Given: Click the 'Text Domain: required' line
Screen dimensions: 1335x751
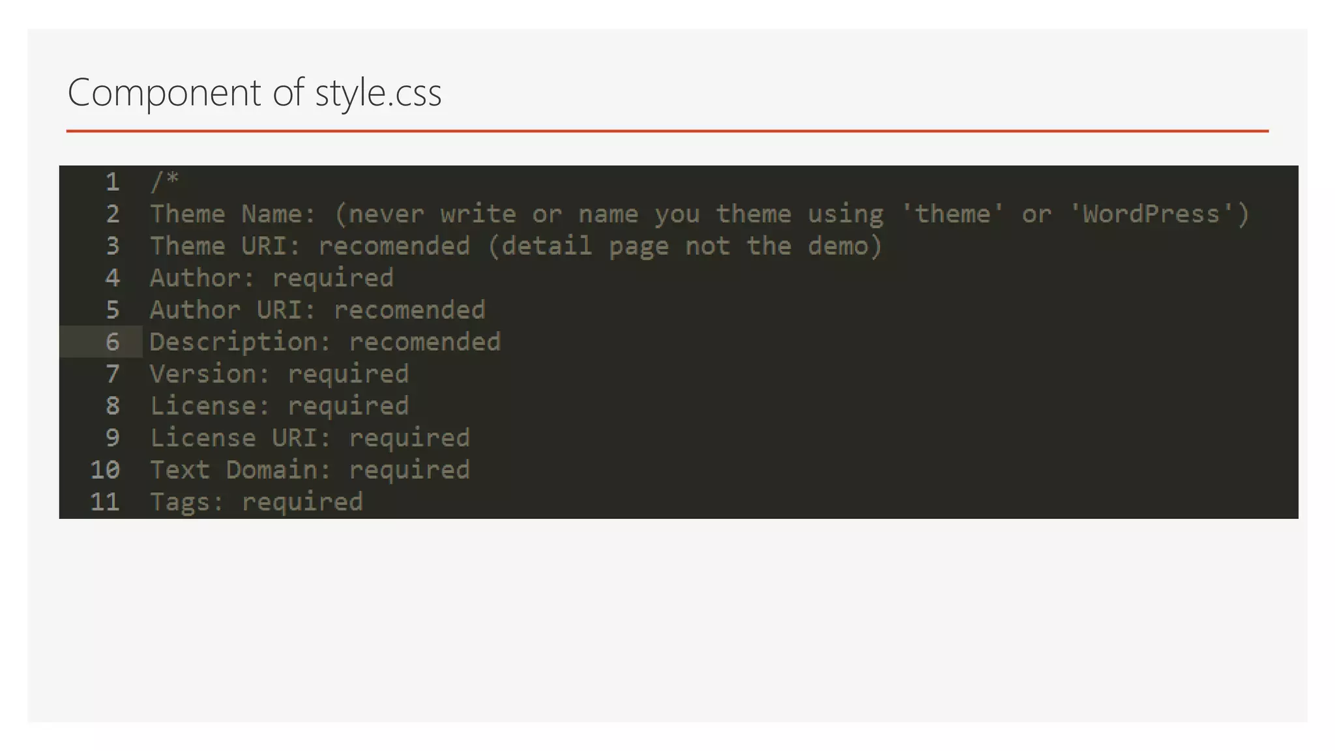Looking at the screenshot, I should (x=310, y=469).
